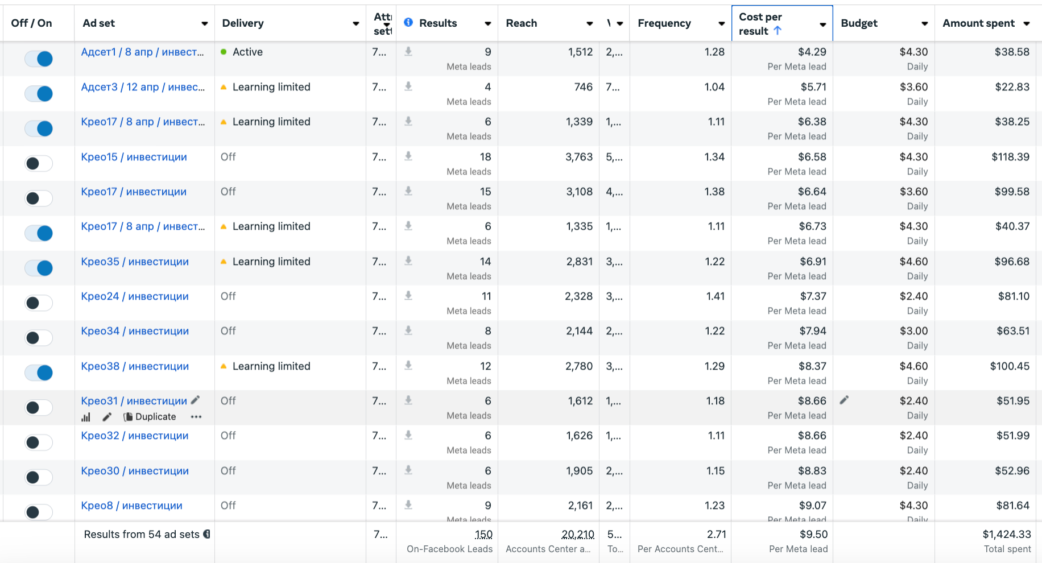Screen dimensions: 1042x563
Task: Open the Крео38 / инвестиции ad set link
Action: [135, 366]
